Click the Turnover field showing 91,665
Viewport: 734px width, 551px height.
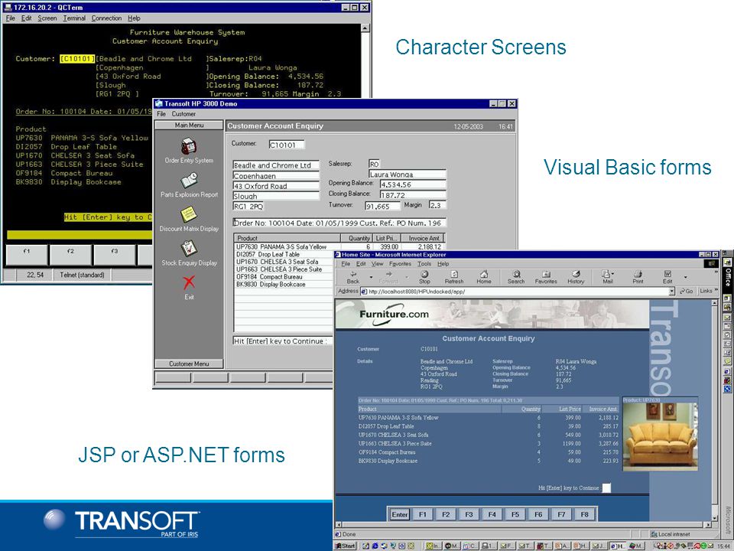(x=383, y=206)
